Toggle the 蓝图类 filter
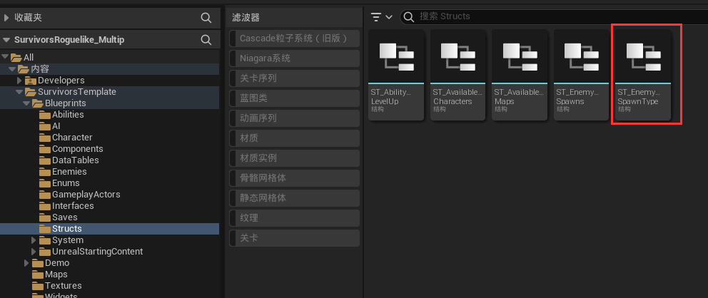The height and width of the screenshot is (298, 708). tap(294, 98)
